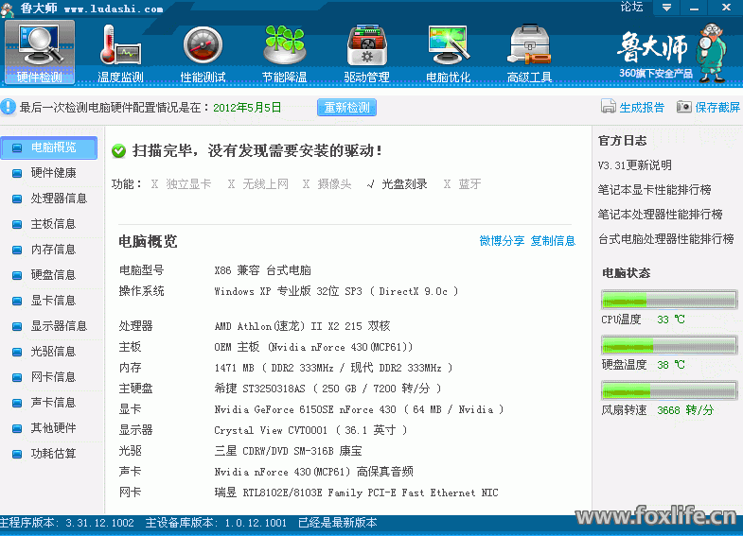The image size is (743, 536).
Task: Open the 性能测试 gauge icon
Action: pyautogui.click(x=203, y=45)
